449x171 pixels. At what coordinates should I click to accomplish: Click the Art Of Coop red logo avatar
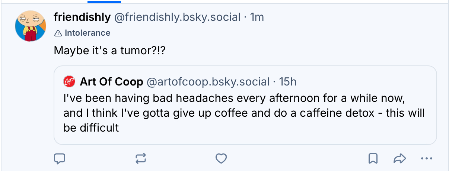pos(69,81)
